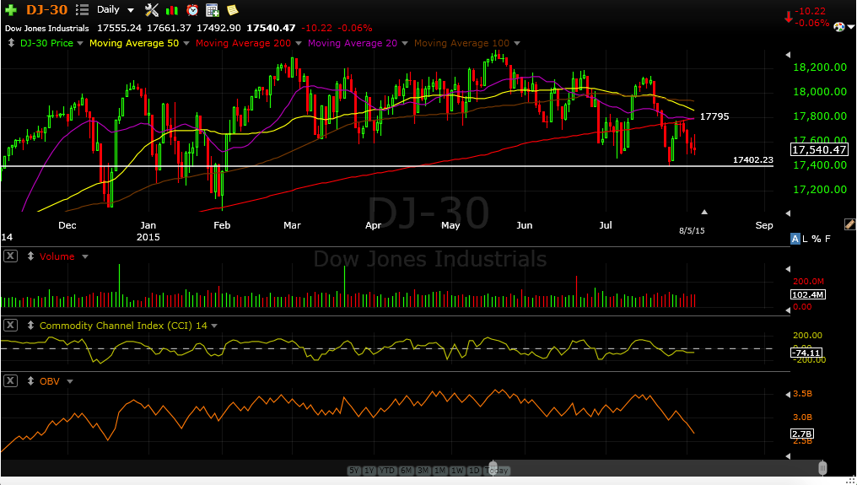Open the CCI 14 indicator dropdown arrow
The height and width of the screenshot is (485, 857).
click(214, 326)
